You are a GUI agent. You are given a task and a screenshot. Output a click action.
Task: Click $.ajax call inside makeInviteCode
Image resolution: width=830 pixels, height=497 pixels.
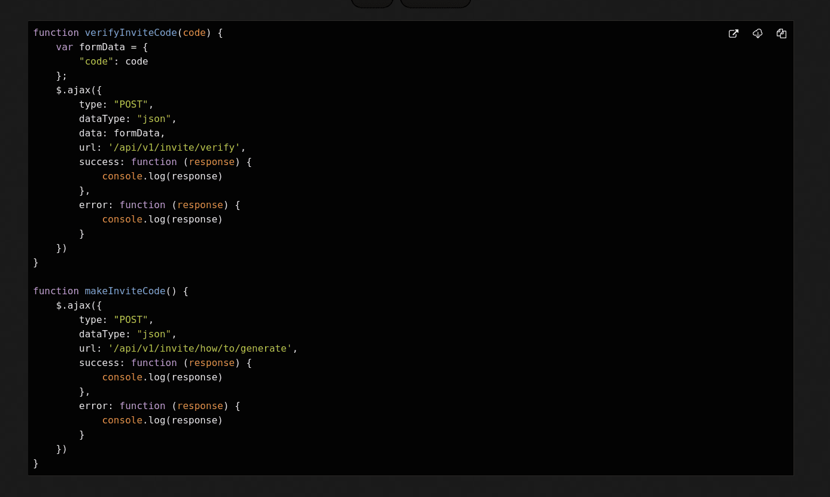78,306
